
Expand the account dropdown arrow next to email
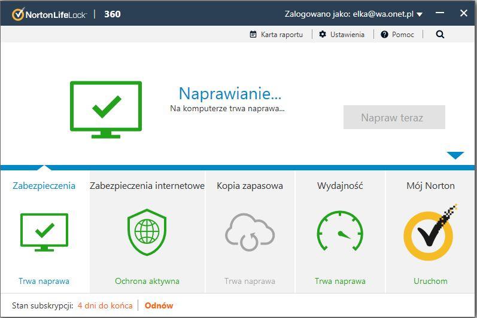tap(420, 14)
